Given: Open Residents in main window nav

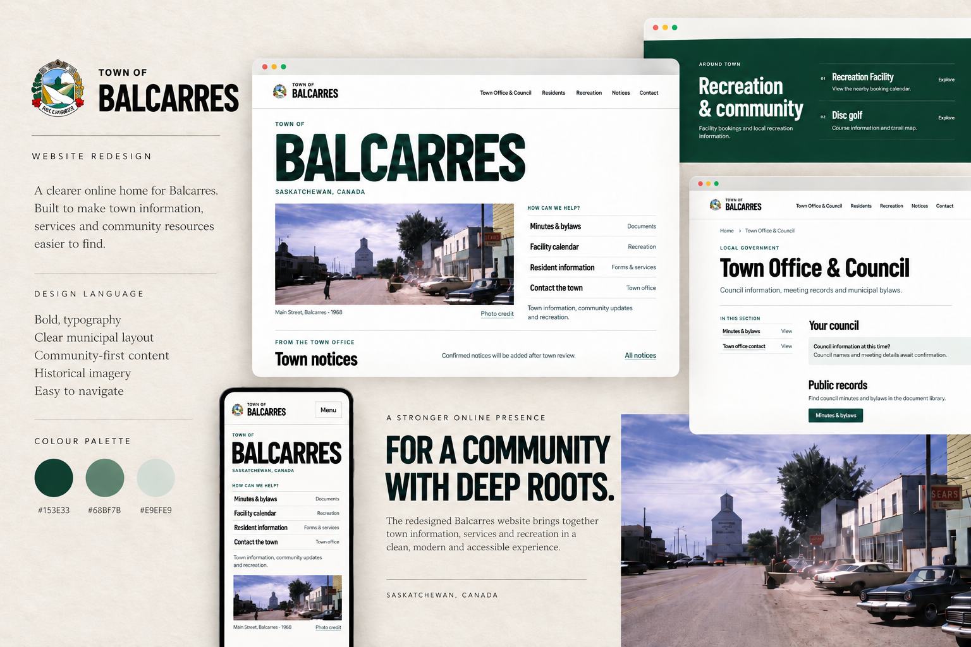Looking at the screenshot, I should click(554, 93).
